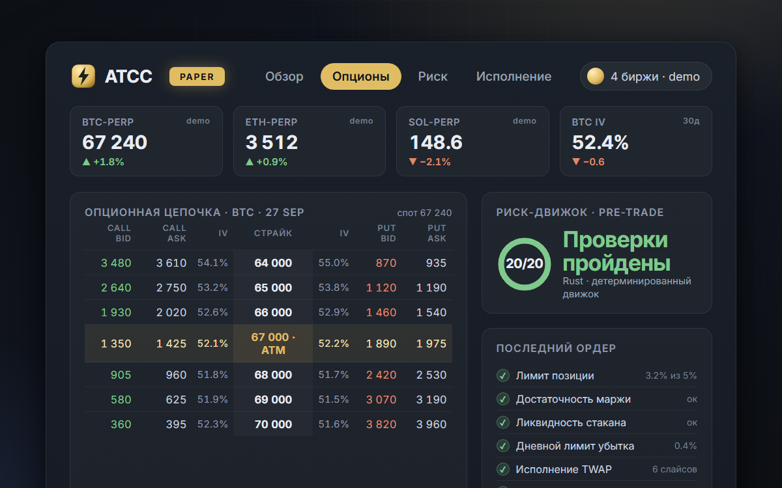This screenshot has width=782, height=488.
Task: Select the 69 000 strike
Action: (x=273, y=400)
